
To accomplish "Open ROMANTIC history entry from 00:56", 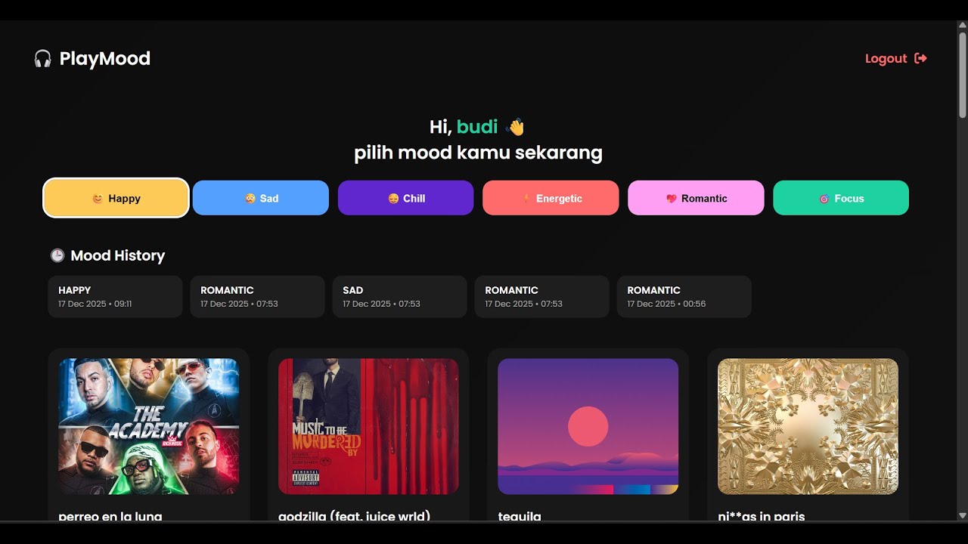I will 684,296.
